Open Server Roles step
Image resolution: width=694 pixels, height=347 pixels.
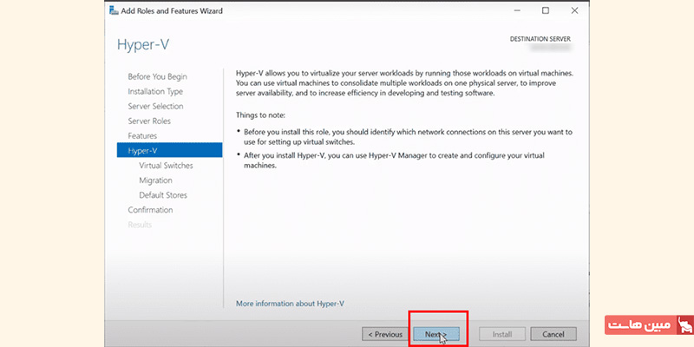point(149,121)
